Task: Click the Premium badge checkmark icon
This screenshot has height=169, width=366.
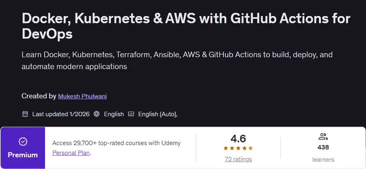Action: (23, 141)
